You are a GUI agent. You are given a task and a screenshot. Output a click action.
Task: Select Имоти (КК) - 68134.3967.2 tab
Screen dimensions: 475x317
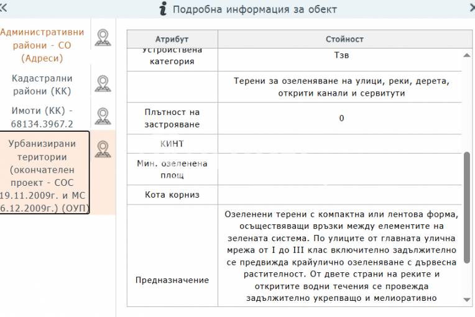pyautogui.click(x=42, y=117)
